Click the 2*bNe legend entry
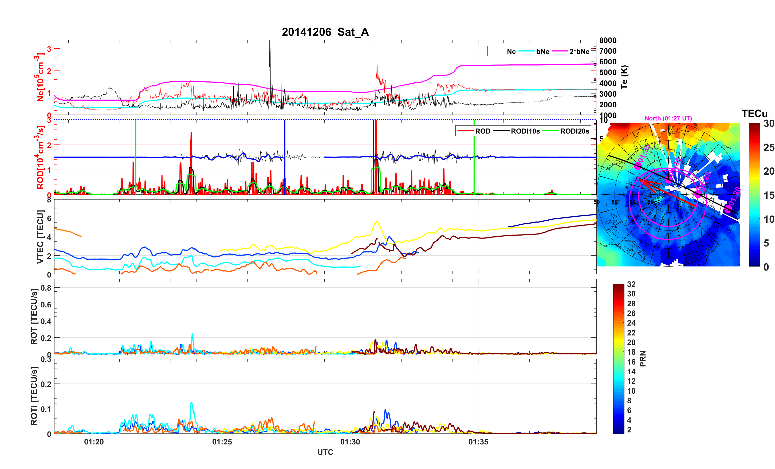775x469 pixels. click(579, 51)
